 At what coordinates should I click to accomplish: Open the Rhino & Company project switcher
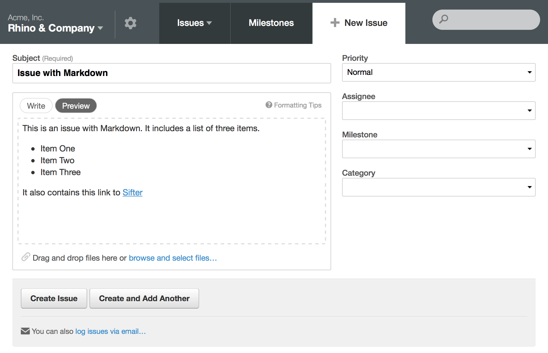[x=55, y=28]
